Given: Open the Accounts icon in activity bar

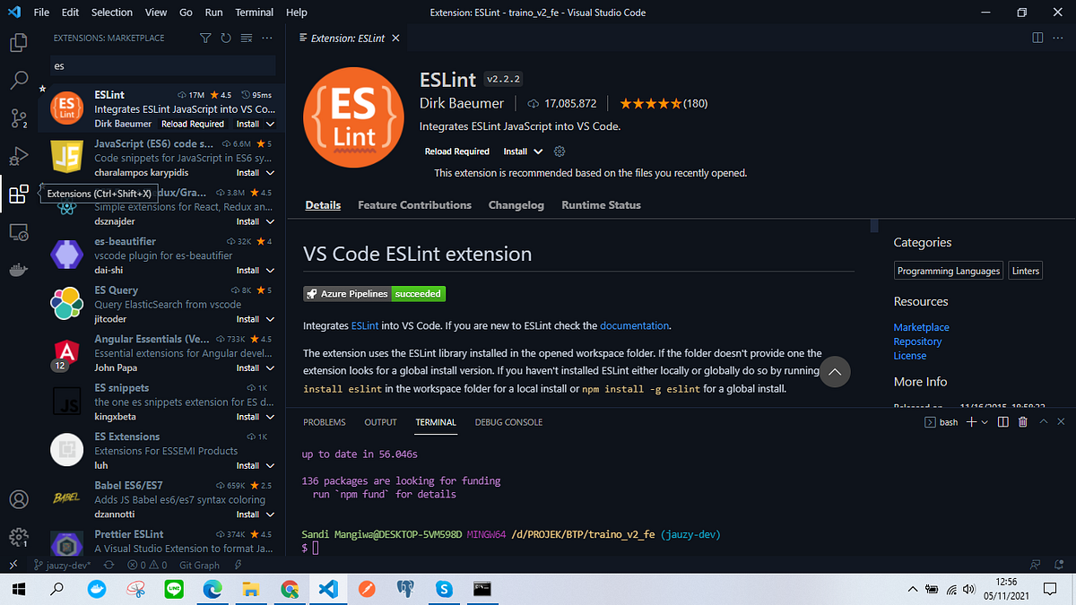Looking at the screenshot, I should pyautogui.click(x=16, y=499).
